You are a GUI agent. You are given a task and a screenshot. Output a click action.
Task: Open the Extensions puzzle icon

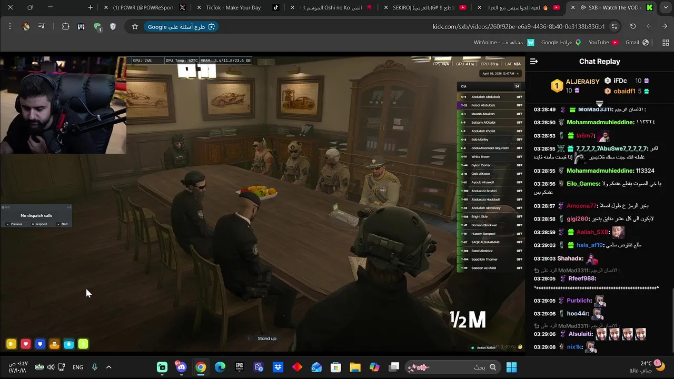click(66, 26)
